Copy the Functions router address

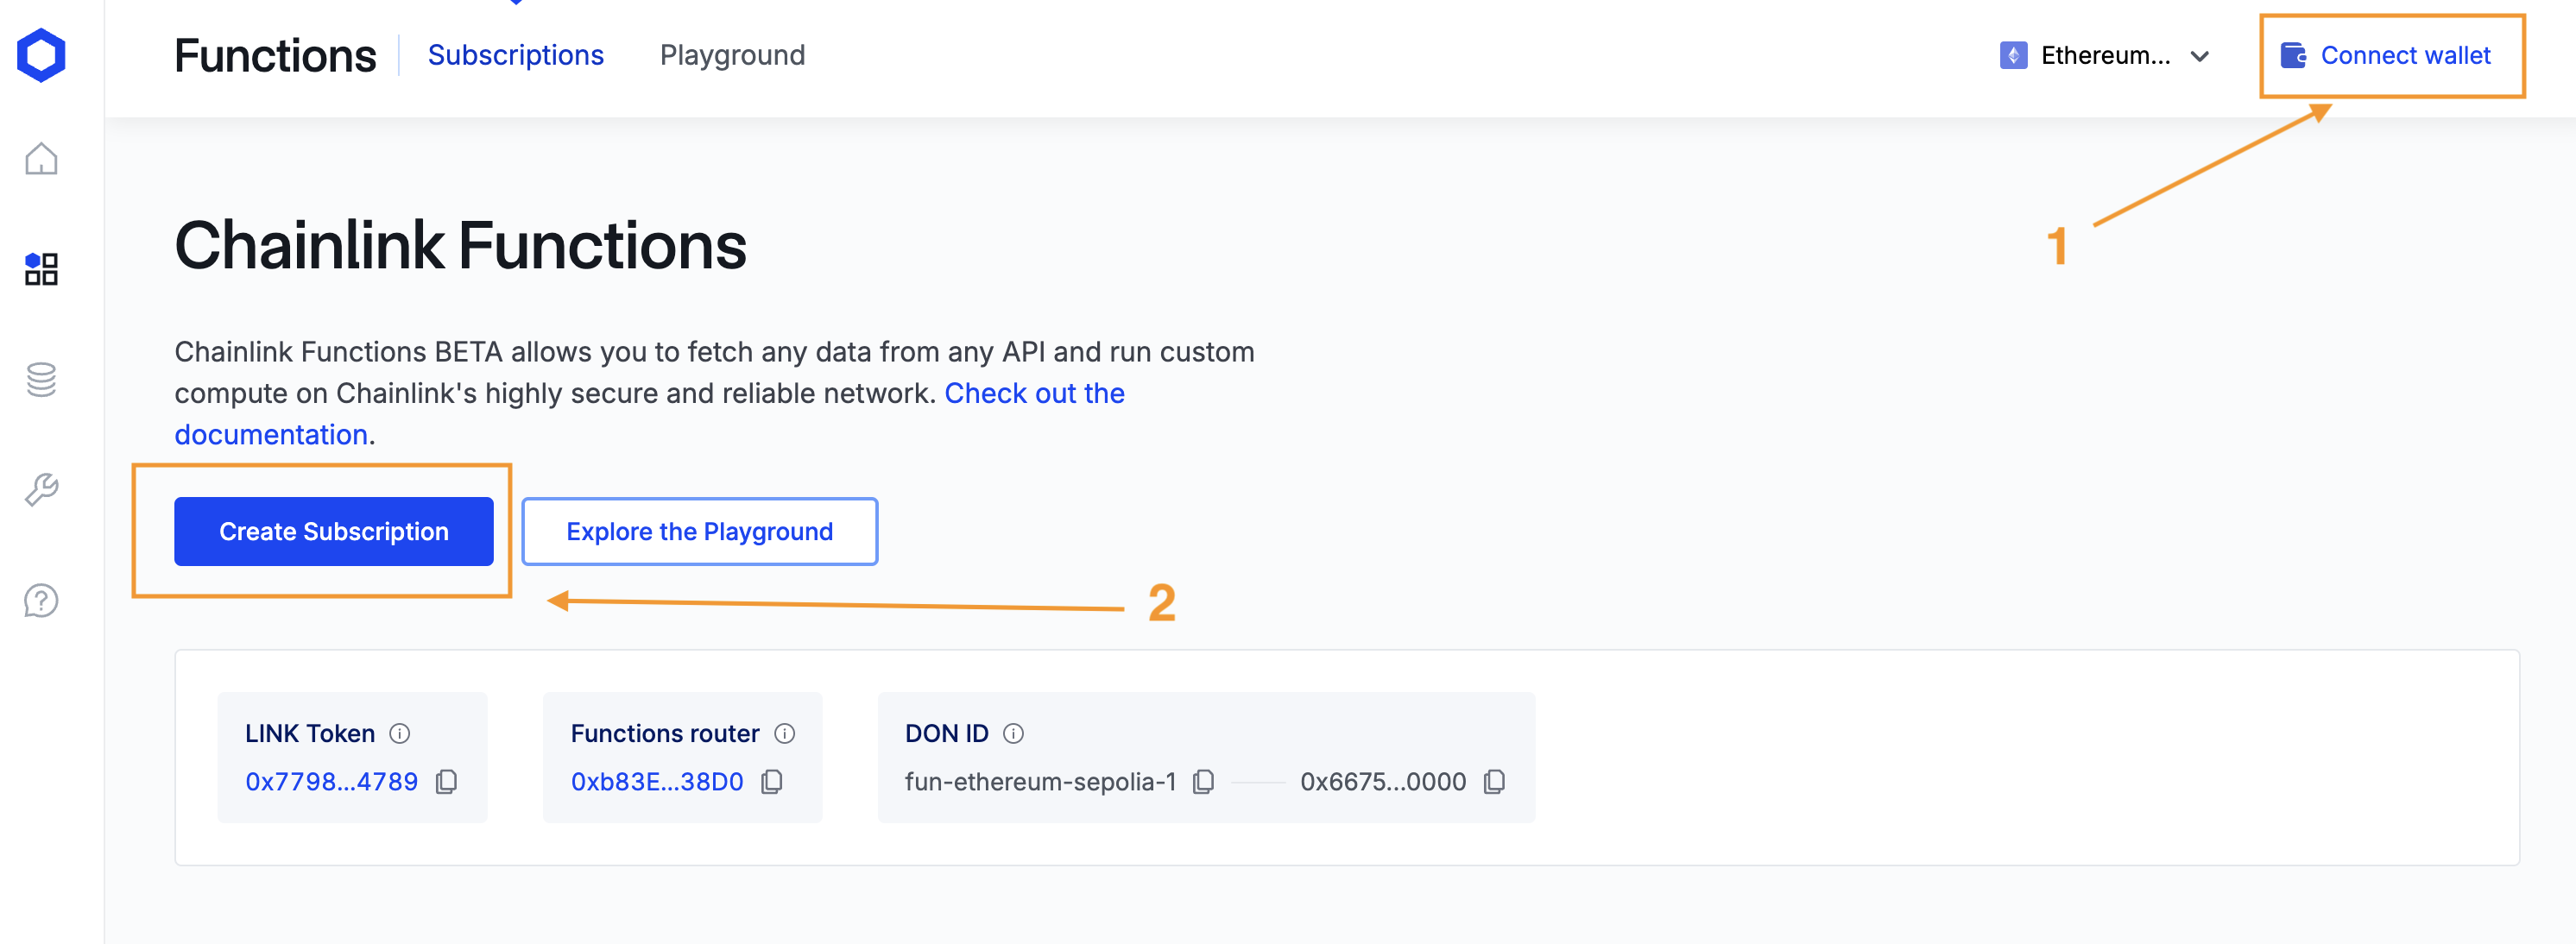pyautogui.click(x=772, y=782)
